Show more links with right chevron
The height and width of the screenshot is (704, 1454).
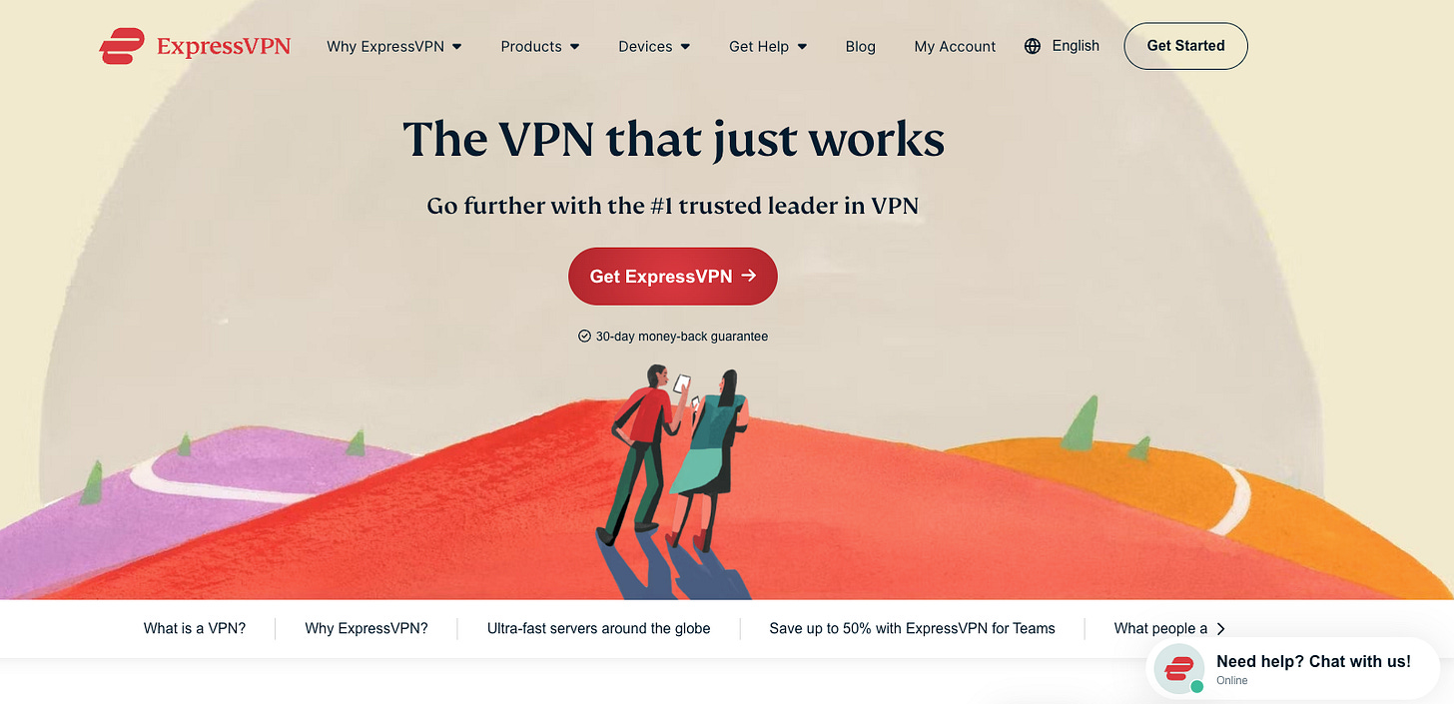[x=1220, y=628]
